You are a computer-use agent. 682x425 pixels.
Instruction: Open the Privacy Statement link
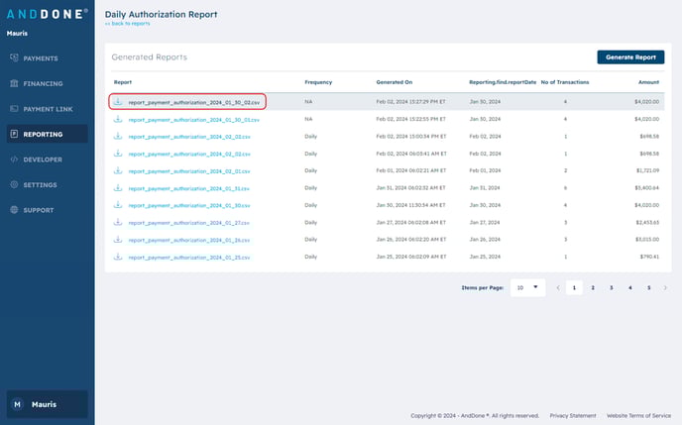click(x=573, y=415)
